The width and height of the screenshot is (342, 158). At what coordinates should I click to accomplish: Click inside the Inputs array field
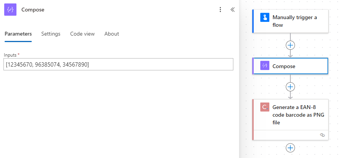click(x=119, y=64)
